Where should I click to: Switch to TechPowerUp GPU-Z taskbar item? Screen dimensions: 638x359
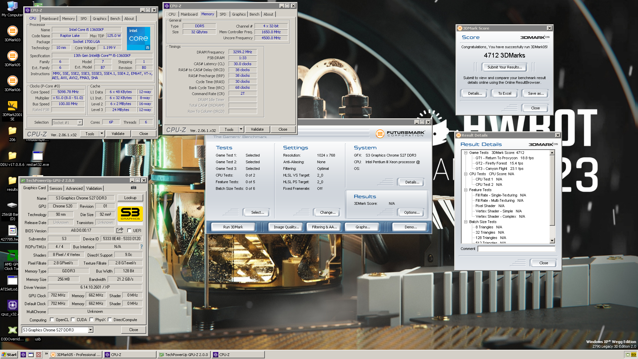[183, 355]
